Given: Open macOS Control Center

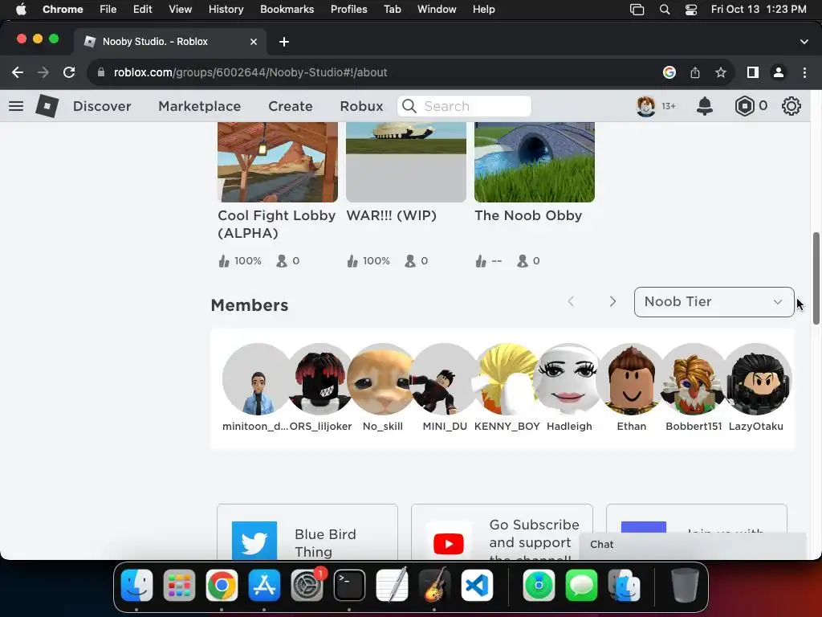Looking at the screenshot, I should point(691,10).
